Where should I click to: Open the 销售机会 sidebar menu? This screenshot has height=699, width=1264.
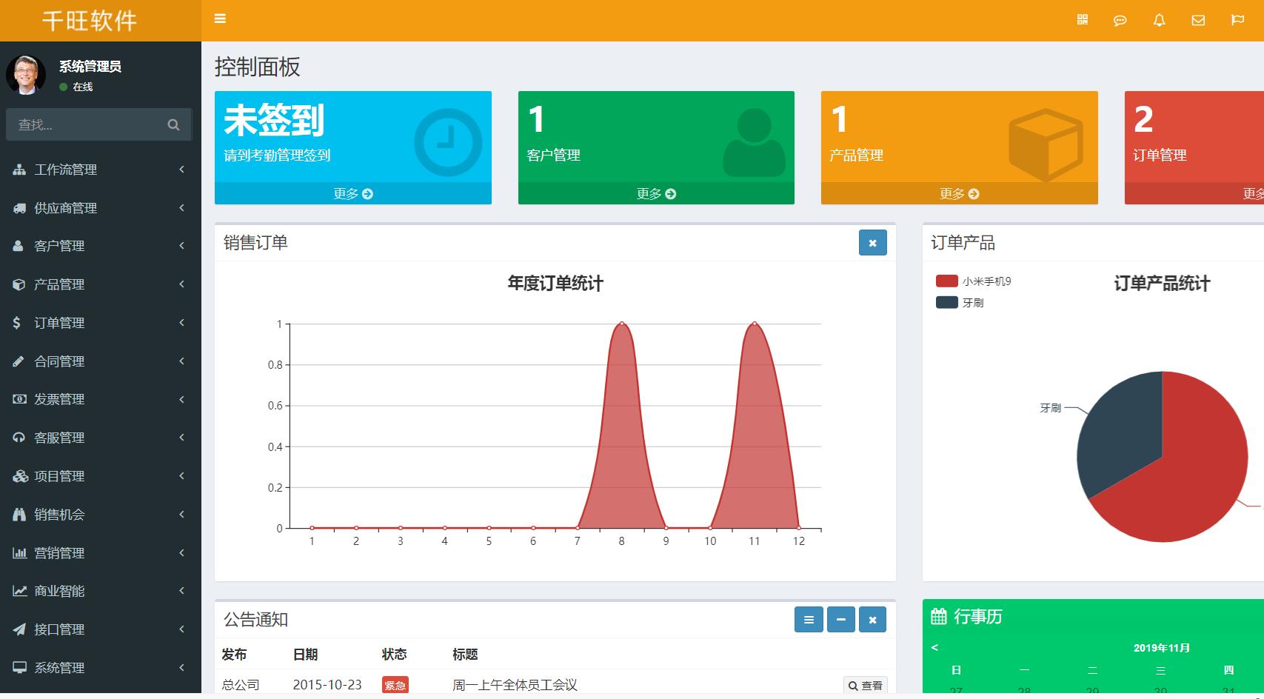101,515
